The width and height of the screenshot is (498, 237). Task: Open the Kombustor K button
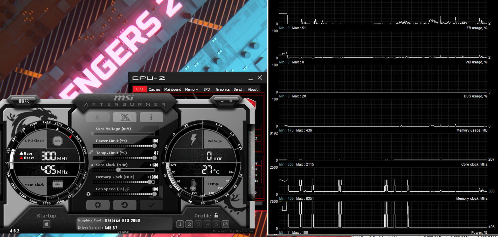point(98,117)
